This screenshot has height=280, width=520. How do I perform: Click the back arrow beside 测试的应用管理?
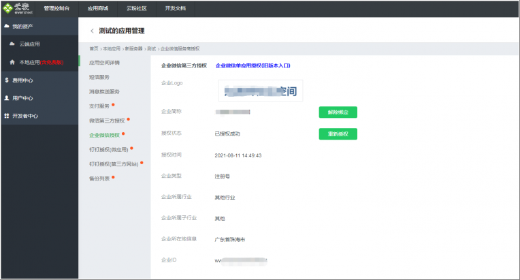pos(92,31)
